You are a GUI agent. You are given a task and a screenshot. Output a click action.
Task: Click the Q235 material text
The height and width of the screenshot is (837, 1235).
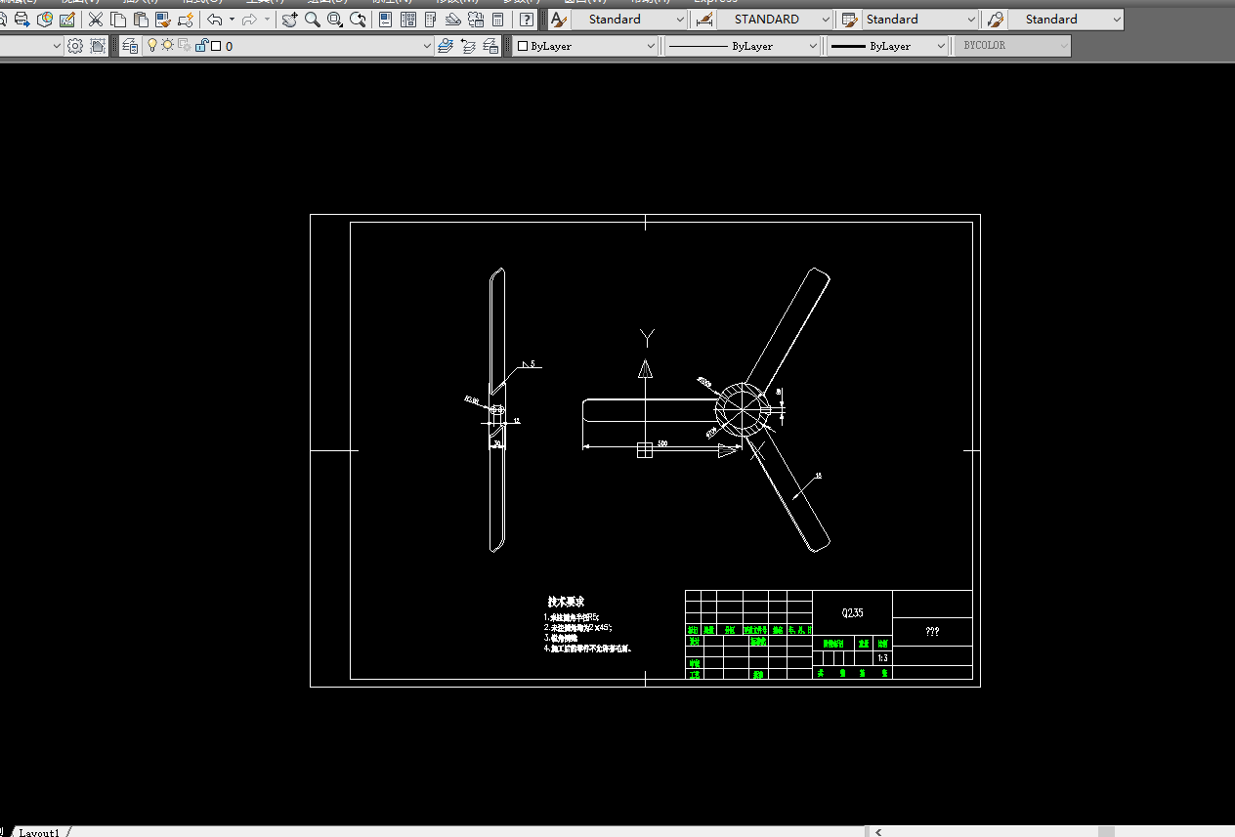click(x=852, y=613)
